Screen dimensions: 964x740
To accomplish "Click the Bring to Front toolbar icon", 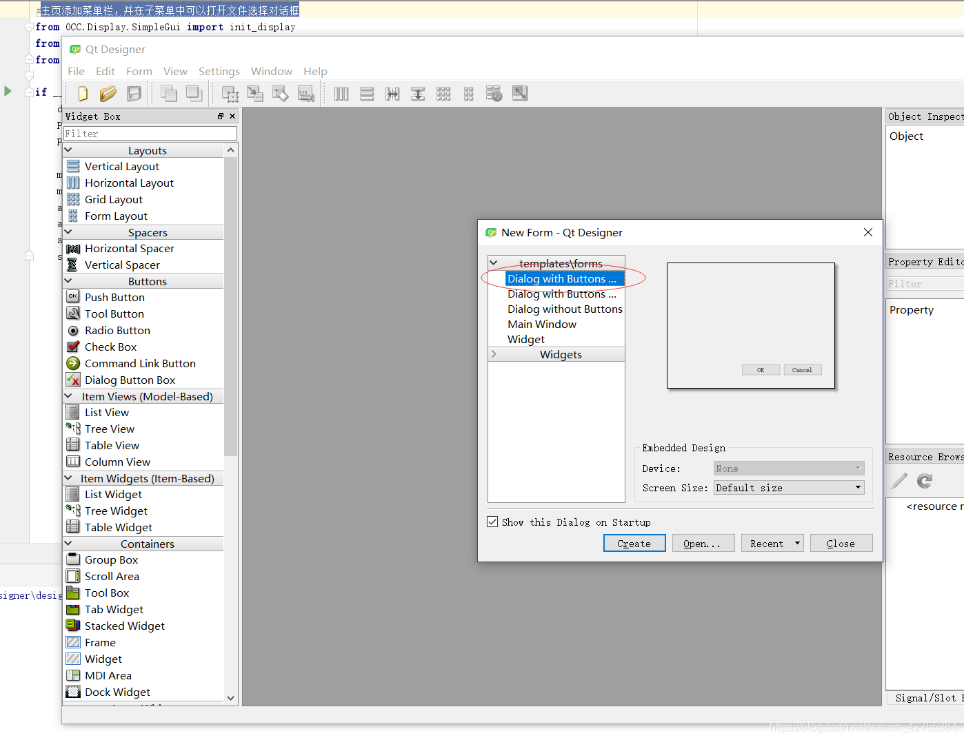I will click(x=169, y=94).
